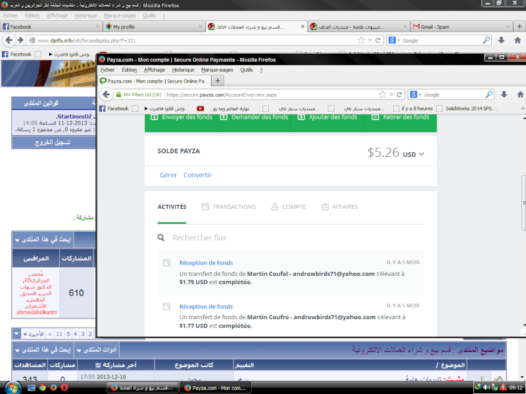Image resolution: width=526 pixels, height=394 pixels.
Task: Expand the USD currency dropdown chevron
Action: [421, 154]
